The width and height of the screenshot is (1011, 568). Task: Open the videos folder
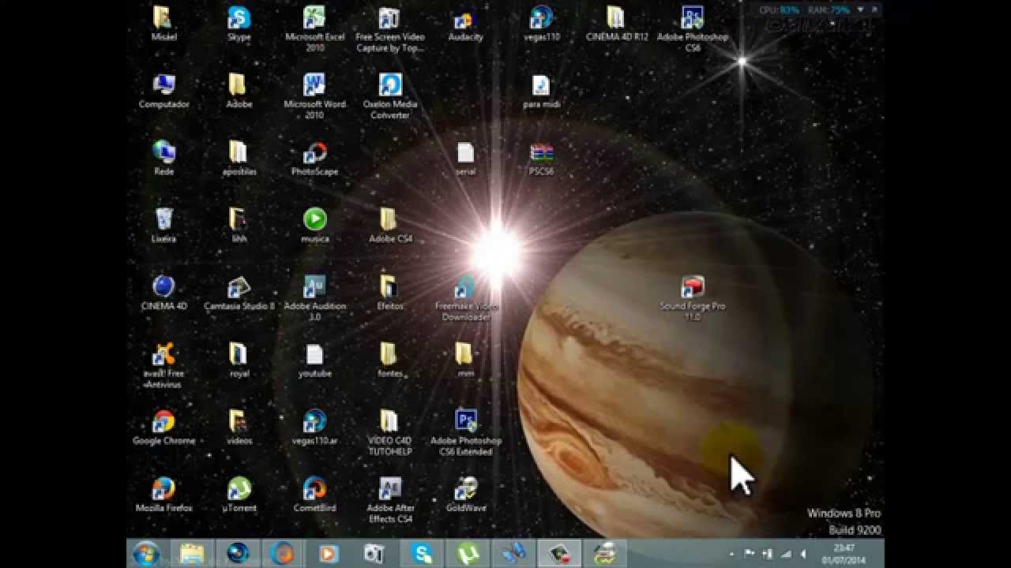point(239,427)
